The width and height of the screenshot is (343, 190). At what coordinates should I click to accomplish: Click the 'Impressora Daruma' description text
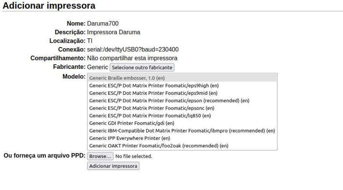(x=113, y=32)
